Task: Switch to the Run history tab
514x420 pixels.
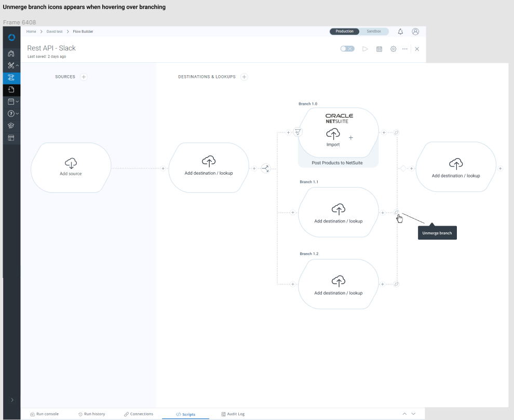Action: click(91, 414)
